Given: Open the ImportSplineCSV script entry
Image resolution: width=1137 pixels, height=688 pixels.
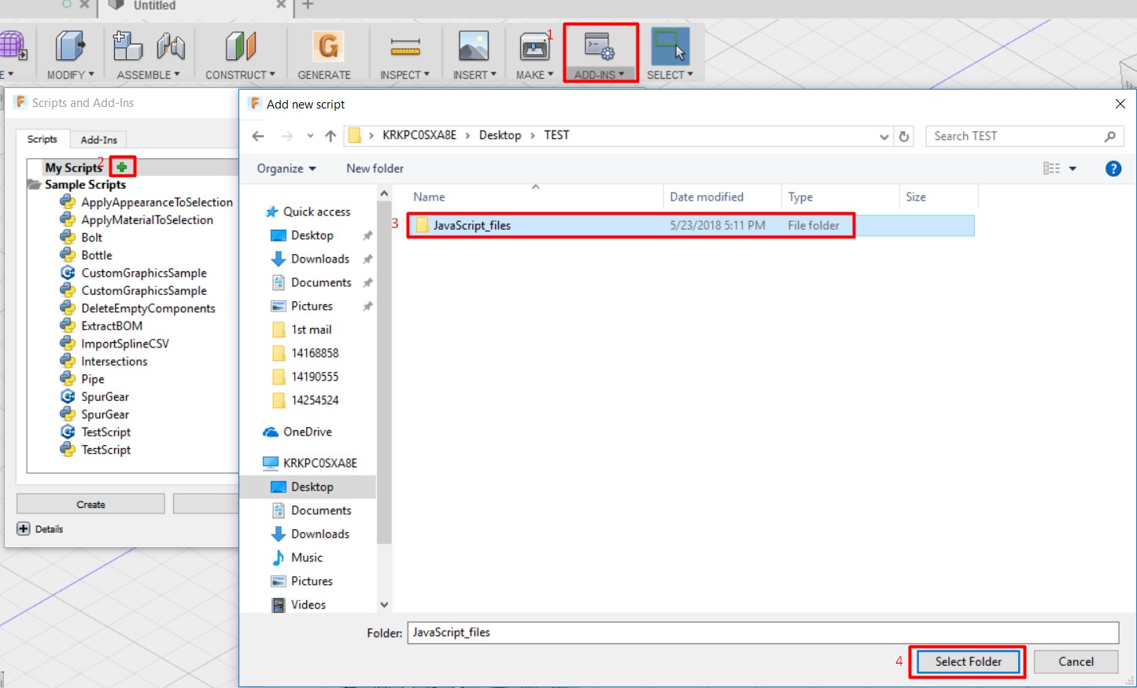Looking at the screenshot, I should (x=124, y=343).
